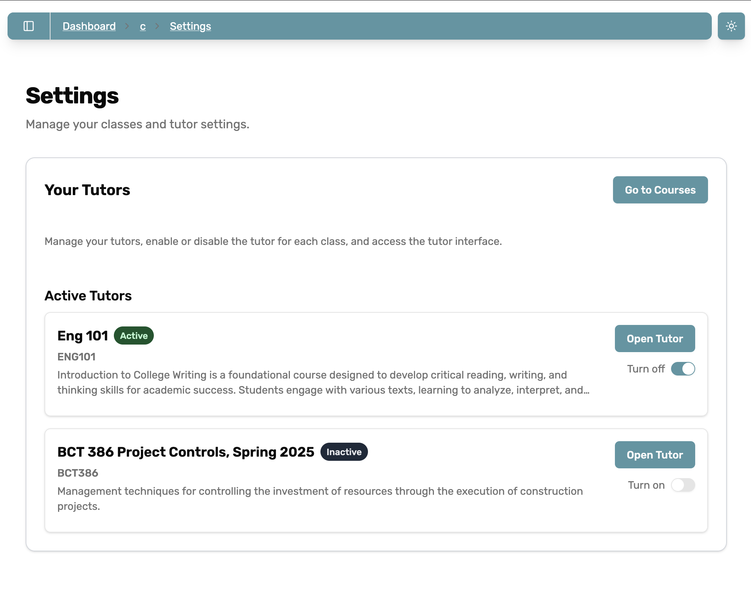This screenshot has width=751, height=591.
Task: Click the Settings page heading
Action: pyautogui.click(x=72, y=97)
